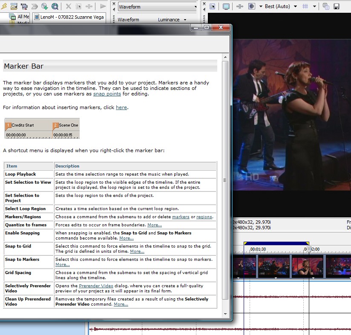The height and width of the screenshot is (335, 351).
Task: Click the film strip icon beside LenoM media tab
Action: 37,17
